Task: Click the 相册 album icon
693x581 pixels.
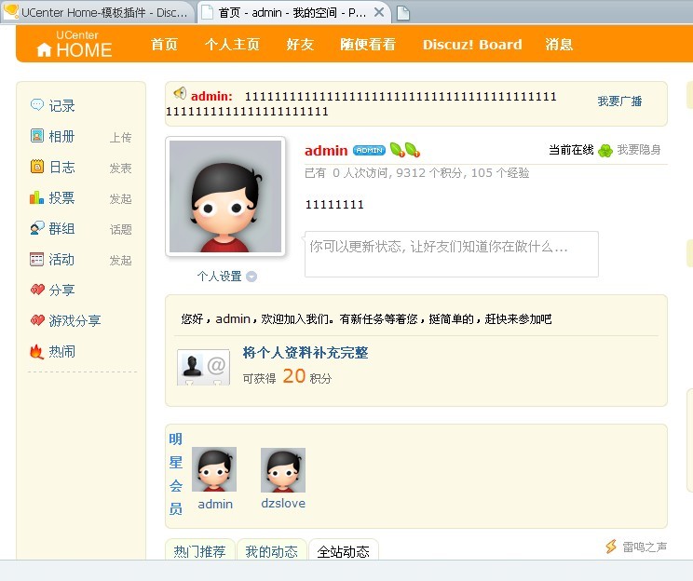Action: click(x=37, y=136)
